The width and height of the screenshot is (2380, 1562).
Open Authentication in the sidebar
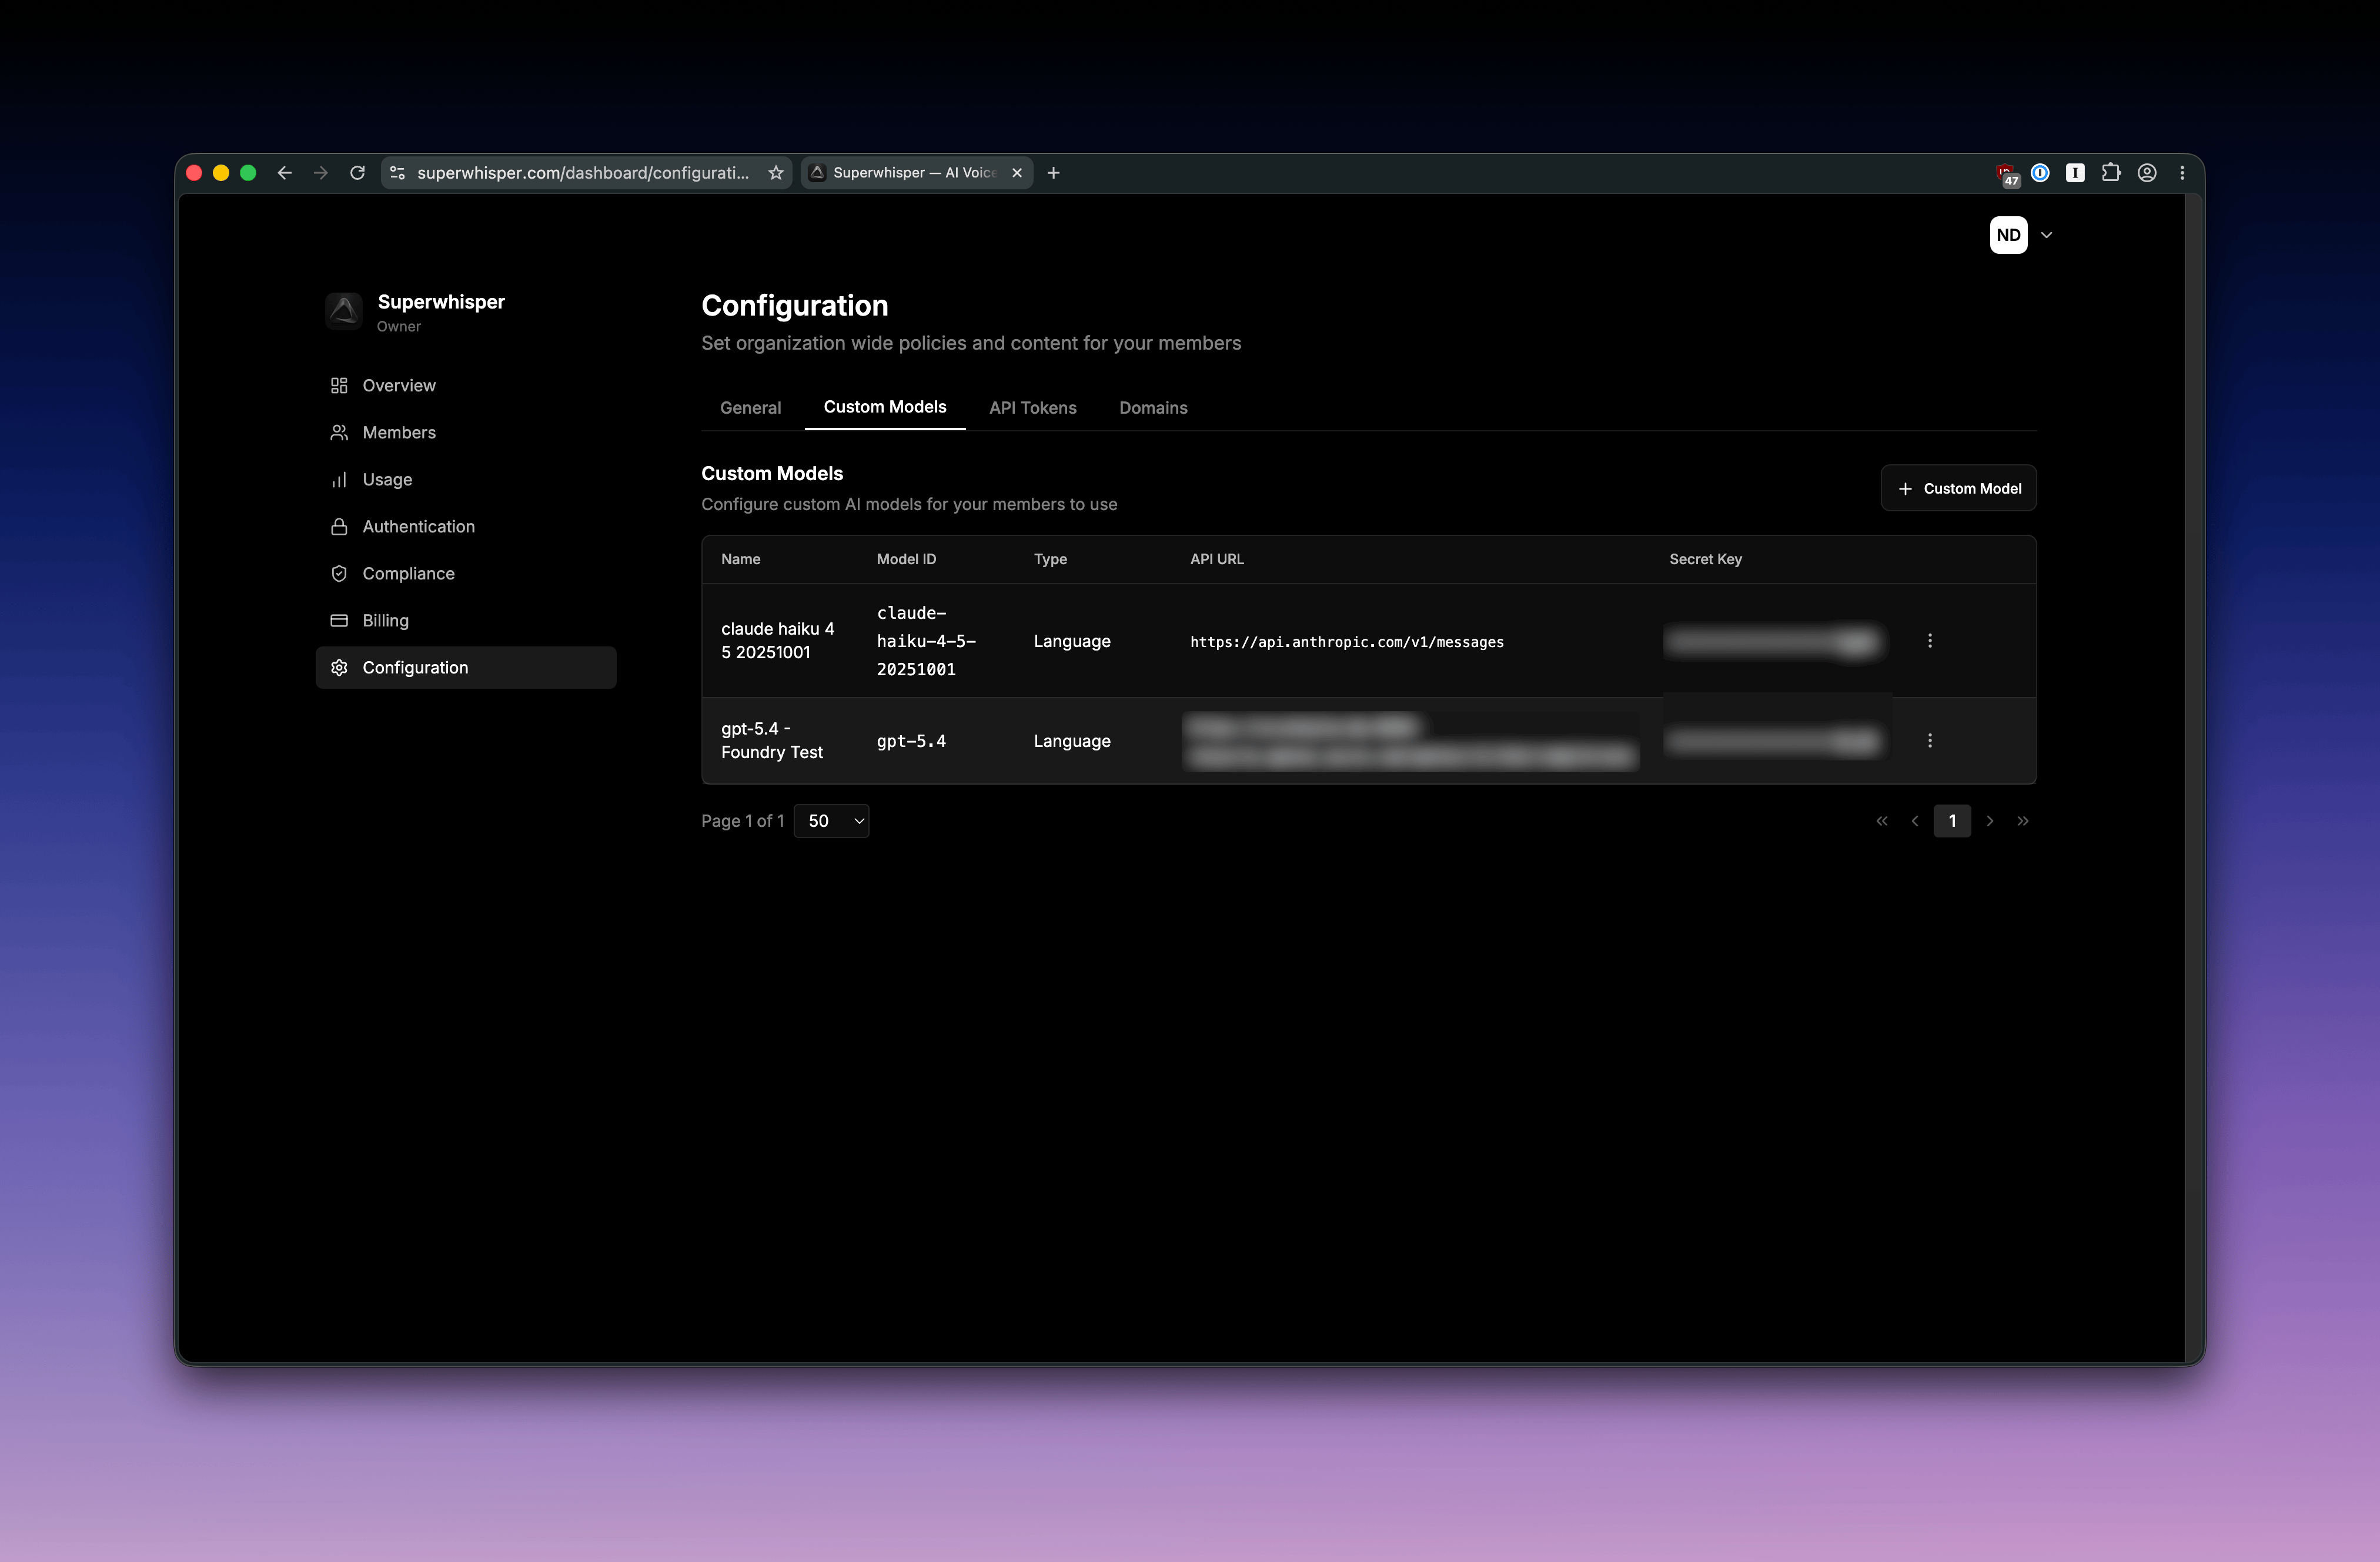(466, 527)
